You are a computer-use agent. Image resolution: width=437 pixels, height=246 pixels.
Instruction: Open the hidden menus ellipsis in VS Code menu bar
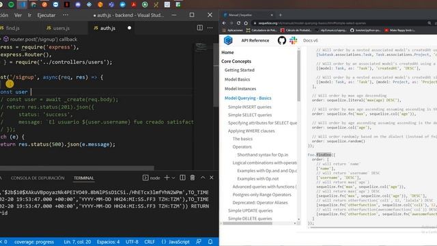(66, 15)
